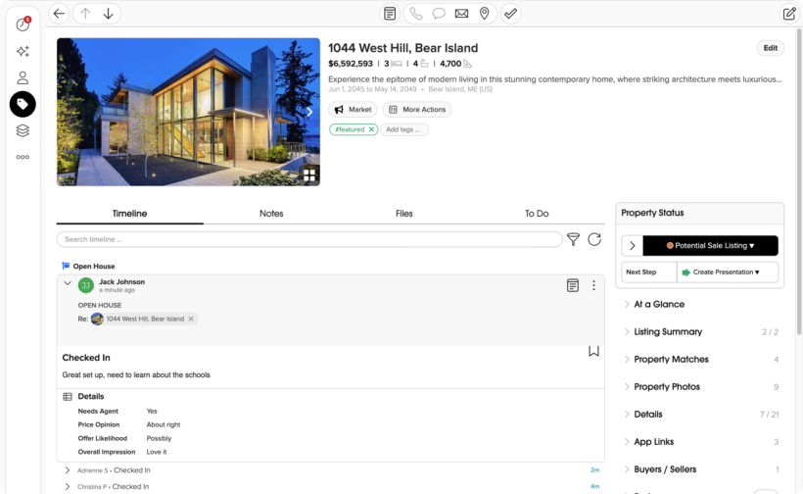Click the Search timeline field
The width and height of the screenshot is (803, 494).
click(x=309, y=239)
